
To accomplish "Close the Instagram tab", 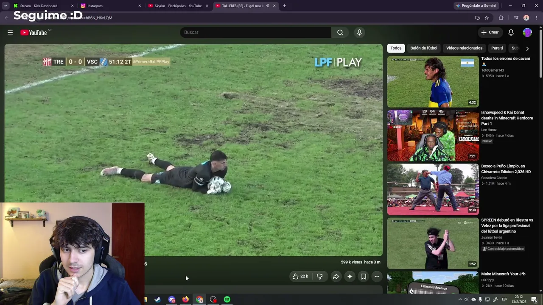I will 140,6.
